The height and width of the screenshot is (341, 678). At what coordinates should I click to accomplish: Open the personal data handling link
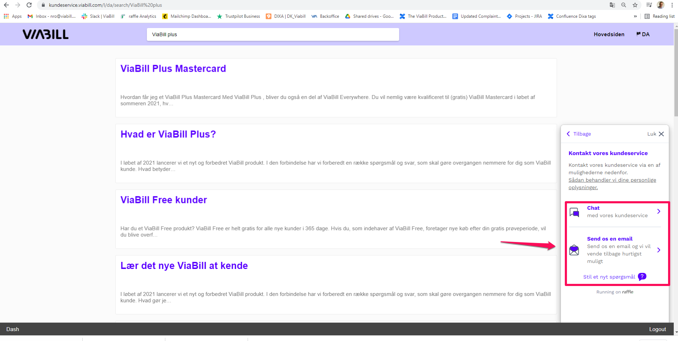(612, 184)
